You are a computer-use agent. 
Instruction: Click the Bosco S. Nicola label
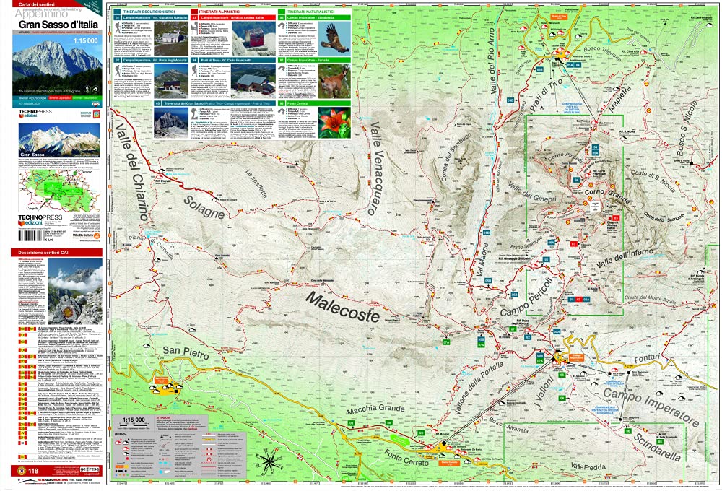687,129
